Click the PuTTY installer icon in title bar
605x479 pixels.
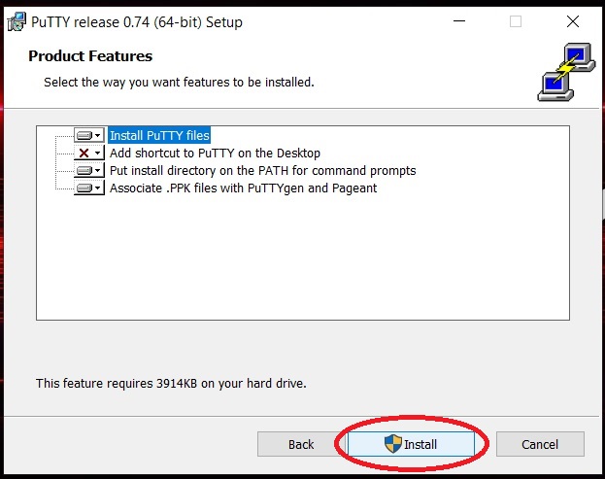click(17, 21)
